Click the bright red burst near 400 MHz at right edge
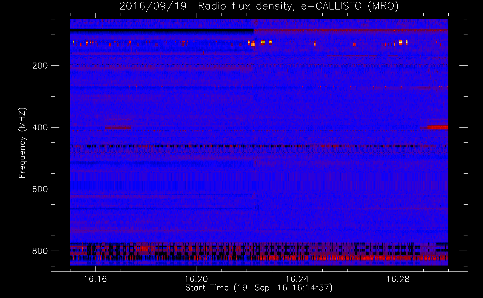483x298 pixels. pyautogui.click(x=438, y=127)
